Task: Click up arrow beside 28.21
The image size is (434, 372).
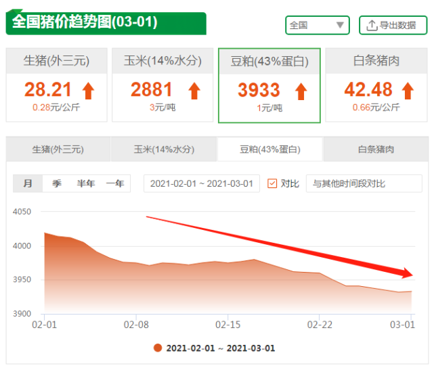Action: (x=88, y=91)
